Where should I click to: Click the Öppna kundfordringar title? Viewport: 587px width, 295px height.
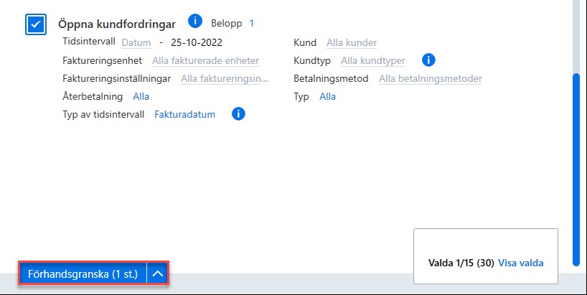point(117,24)
